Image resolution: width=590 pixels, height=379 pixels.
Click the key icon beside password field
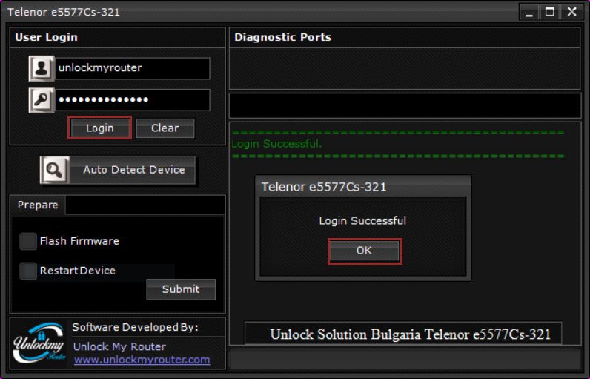tap(42, 100)
